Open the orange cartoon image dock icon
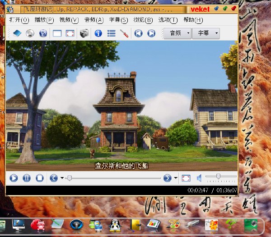 pyautogui.click(x=211, y=225)
